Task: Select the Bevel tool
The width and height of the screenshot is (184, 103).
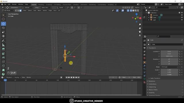Action: coord(3,62)
